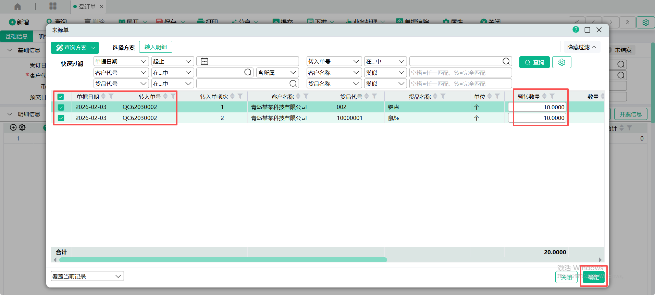
Task: Click the calendar icon in date field
Action: [205, 62]
